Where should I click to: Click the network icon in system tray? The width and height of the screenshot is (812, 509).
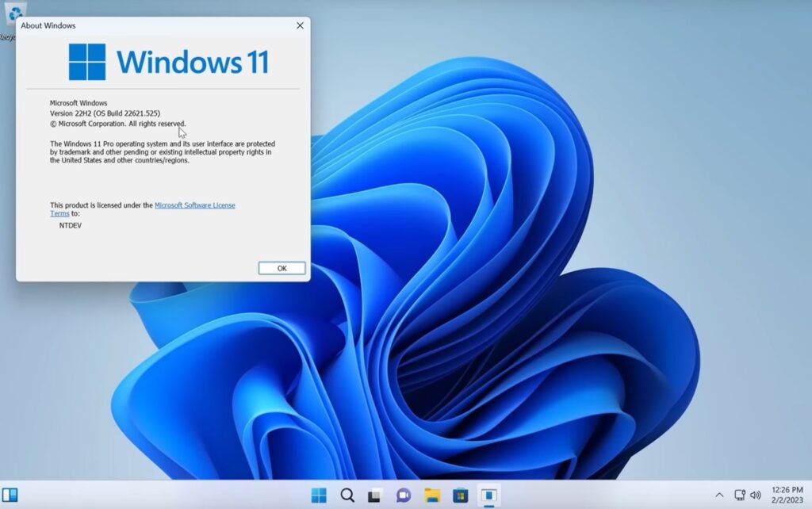pyautogui.click(x=740, y=496)
